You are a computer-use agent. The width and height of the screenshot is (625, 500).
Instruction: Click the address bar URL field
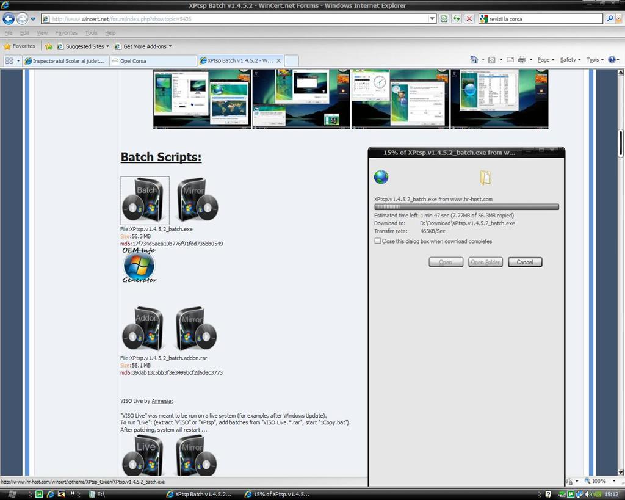pyautogui.click(x=235, y=19)
